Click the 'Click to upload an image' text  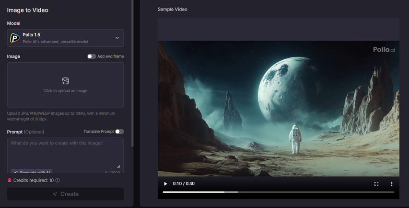pyautogui.click(x=65, y=91)
